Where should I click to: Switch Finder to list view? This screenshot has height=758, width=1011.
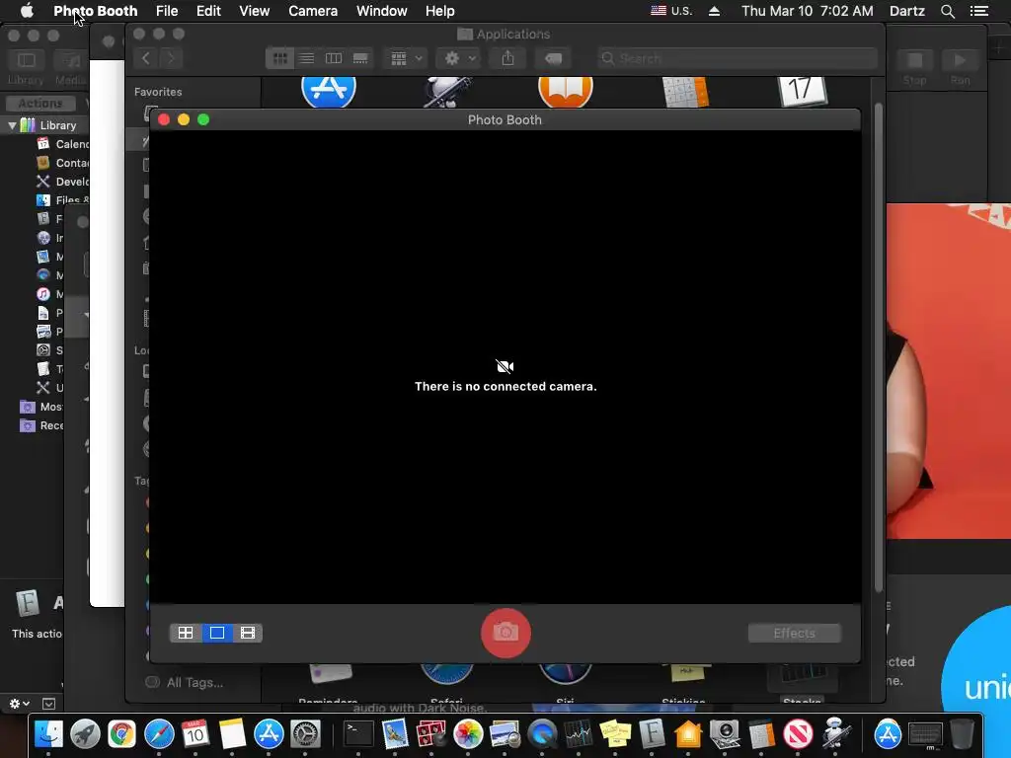tap(307, 58)
